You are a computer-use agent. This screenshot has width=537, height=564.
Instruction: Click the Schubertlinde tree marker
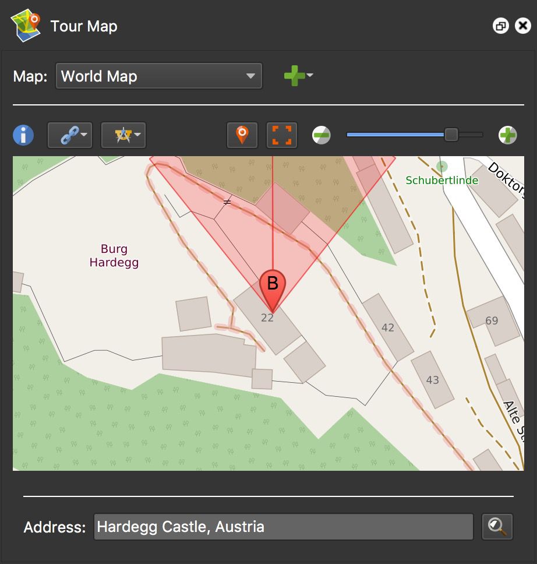click(441, 166)
